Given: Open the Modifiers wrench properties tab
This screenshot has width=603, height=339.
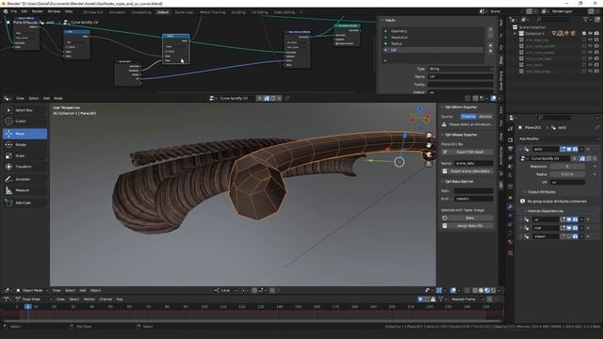Looking at the screenshot, I should tap(511, 207).
